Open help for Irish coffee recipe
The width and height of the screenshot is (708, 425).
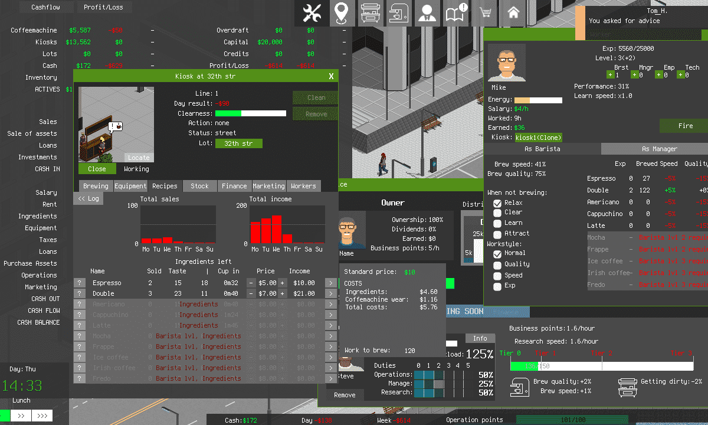pos(79,368)
